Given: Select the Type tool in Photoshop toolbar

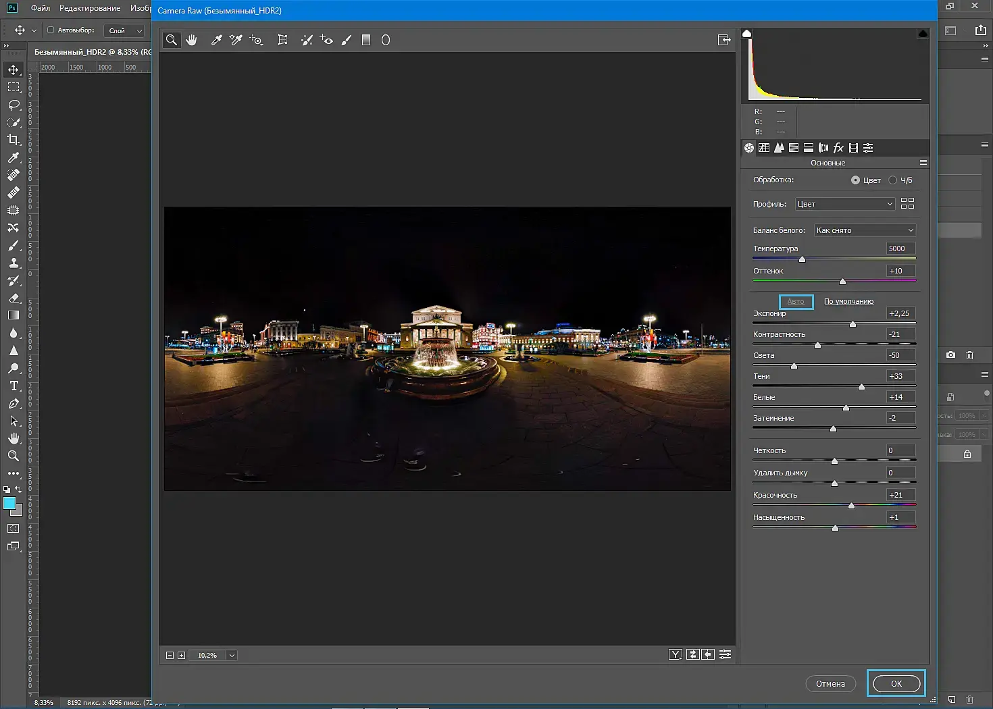Looking at the screenshot, I should pyautogui.click(x=14, y=386).
